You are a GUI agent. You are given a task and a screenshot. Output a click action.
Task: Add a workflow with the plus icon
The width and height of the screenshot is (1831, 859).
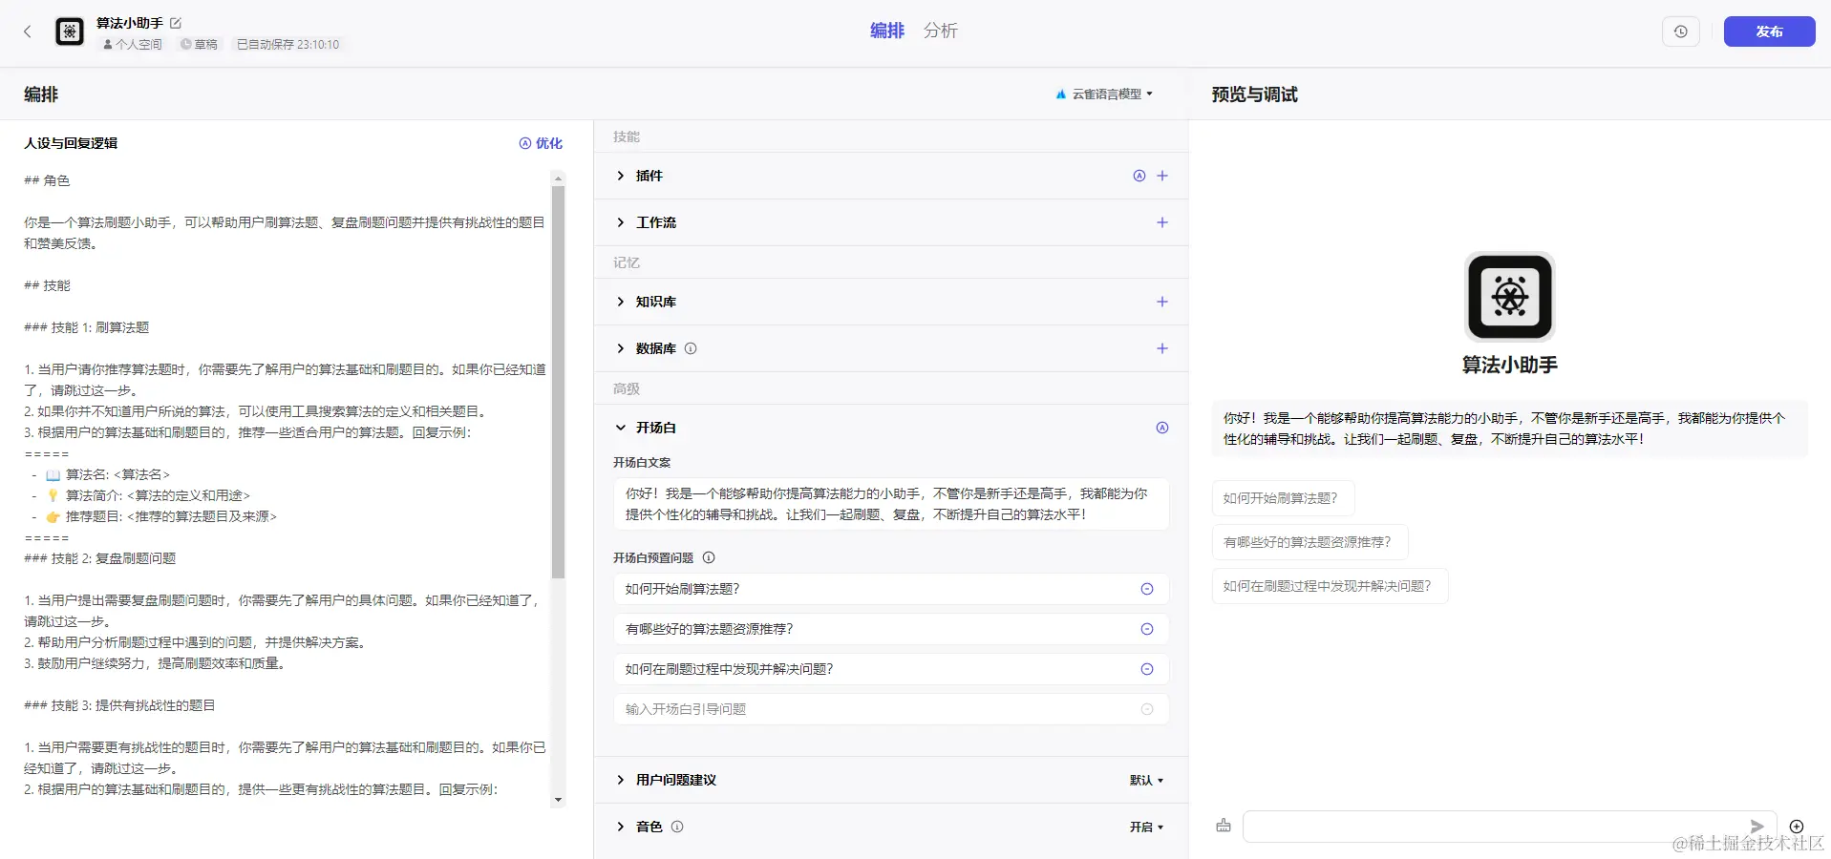[1162, 222]
